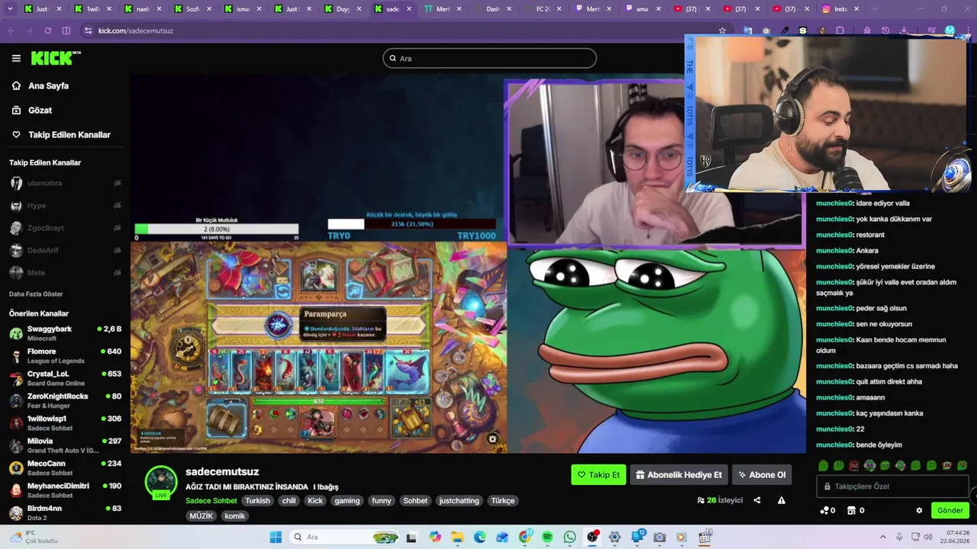Open the Sadece Sohbet category link
The height and width of the screenshot is (549, 977).
[x=211, y=501]
